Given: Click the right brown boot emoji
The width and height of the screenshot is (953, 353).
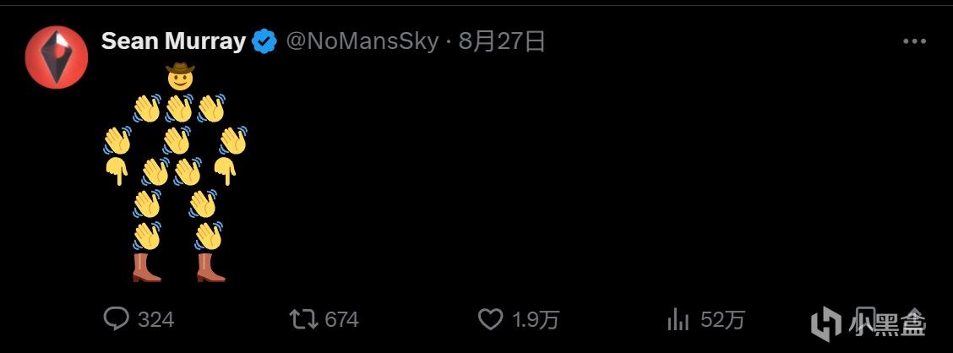Looking at the screenshot, I should tap(211, 268).
